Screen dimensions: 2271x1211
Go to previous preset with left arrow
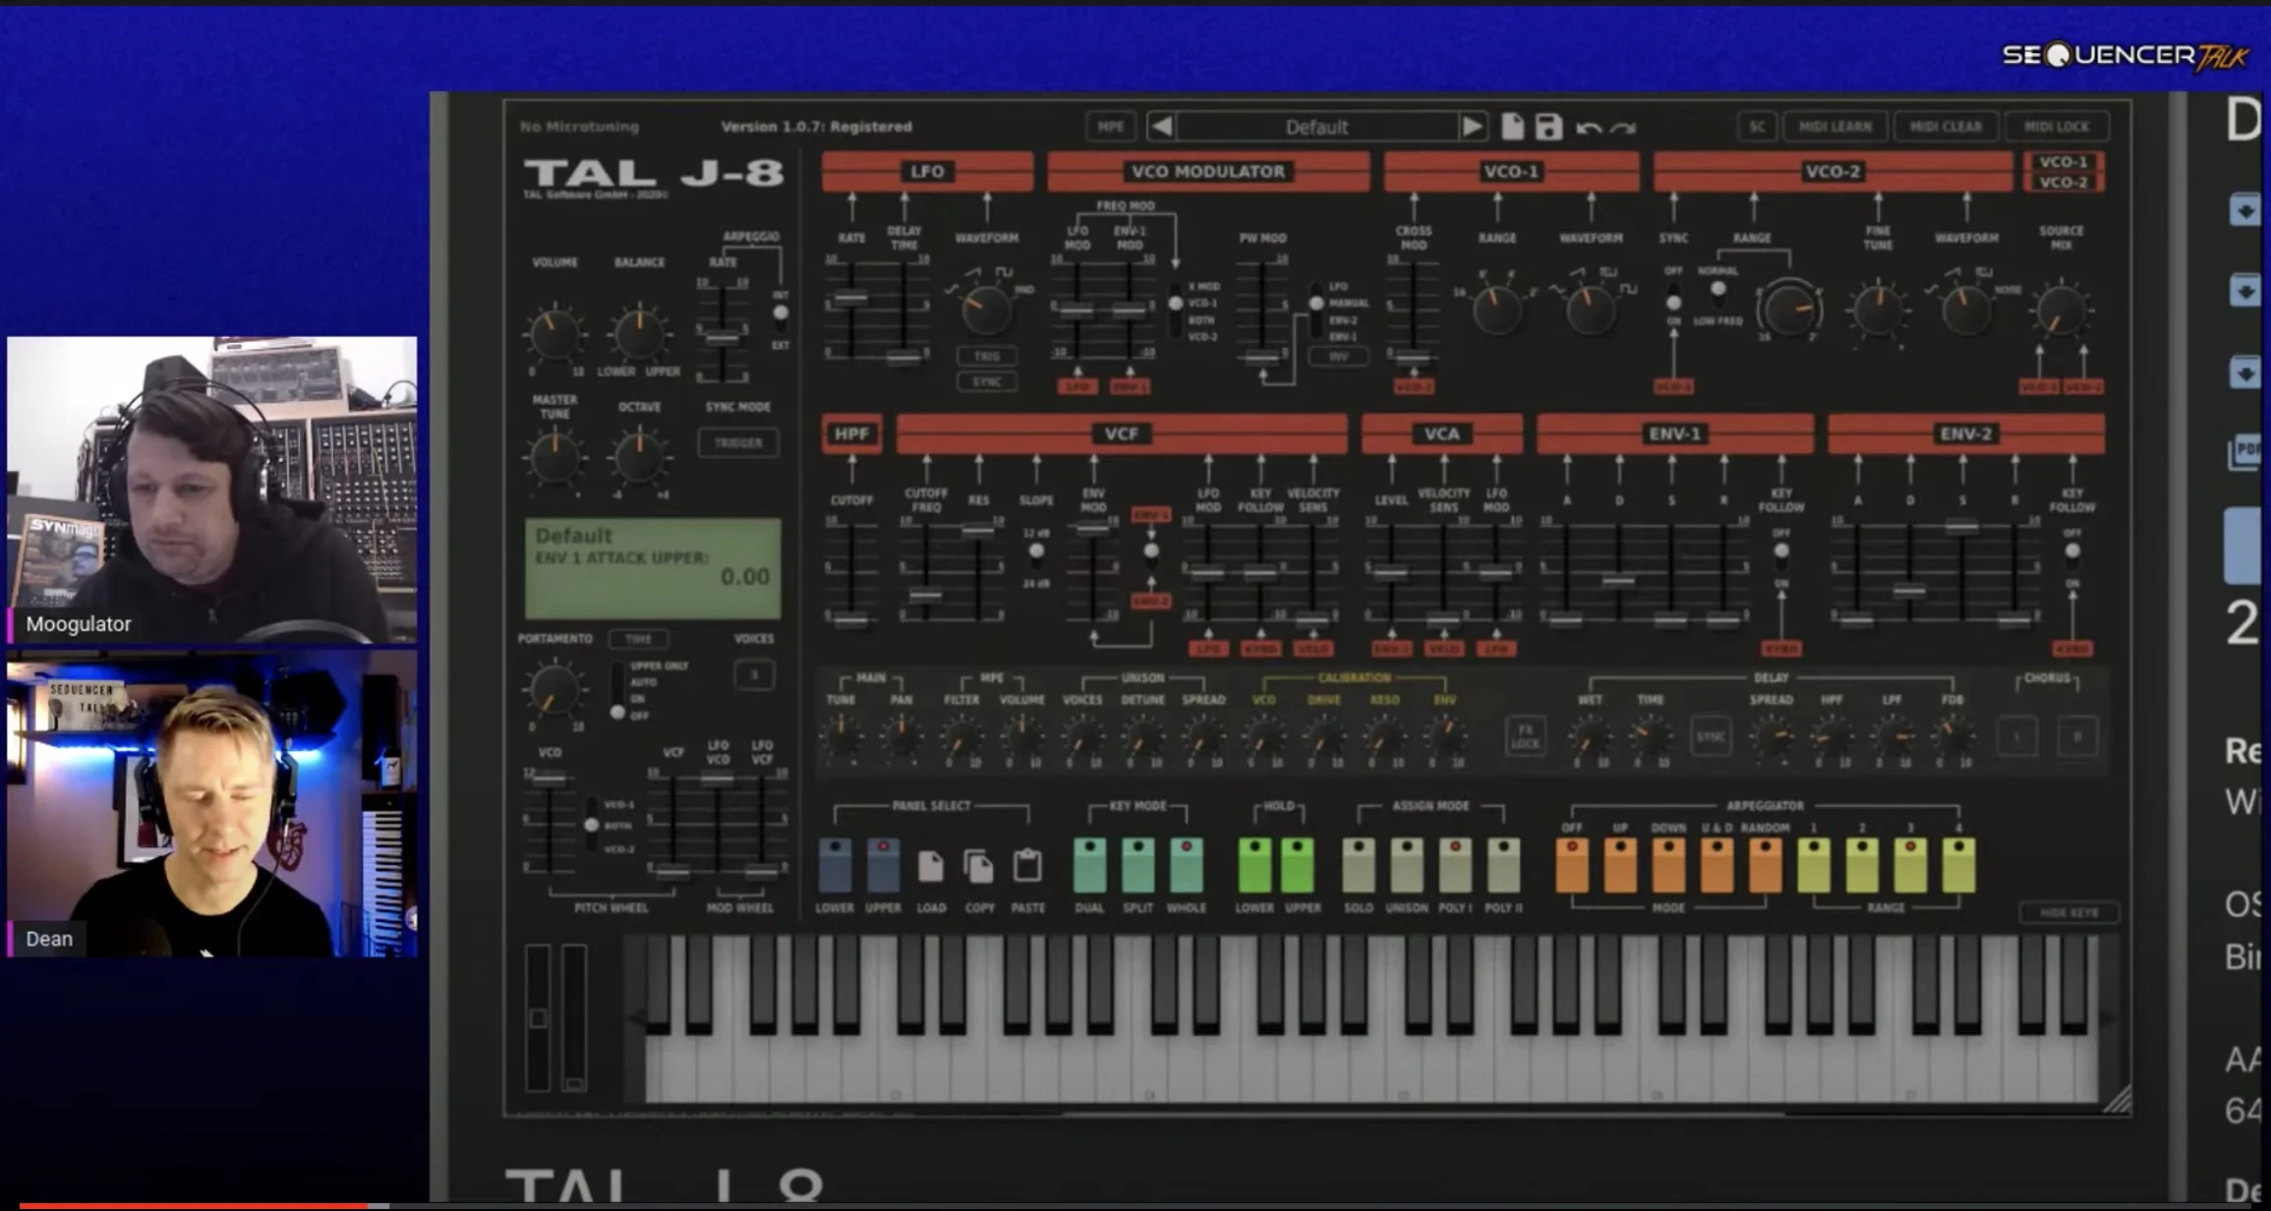click(1161, 127)
